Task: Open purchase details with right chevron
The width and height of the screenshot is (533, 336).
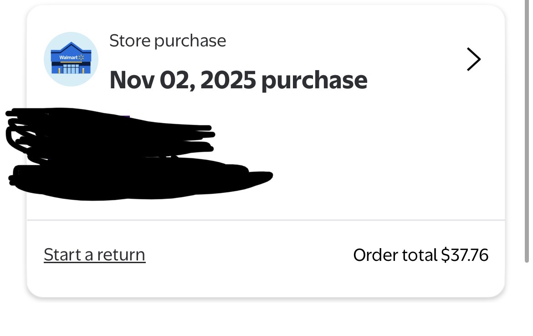Action: pyautogui.click(x=473, y=60)
